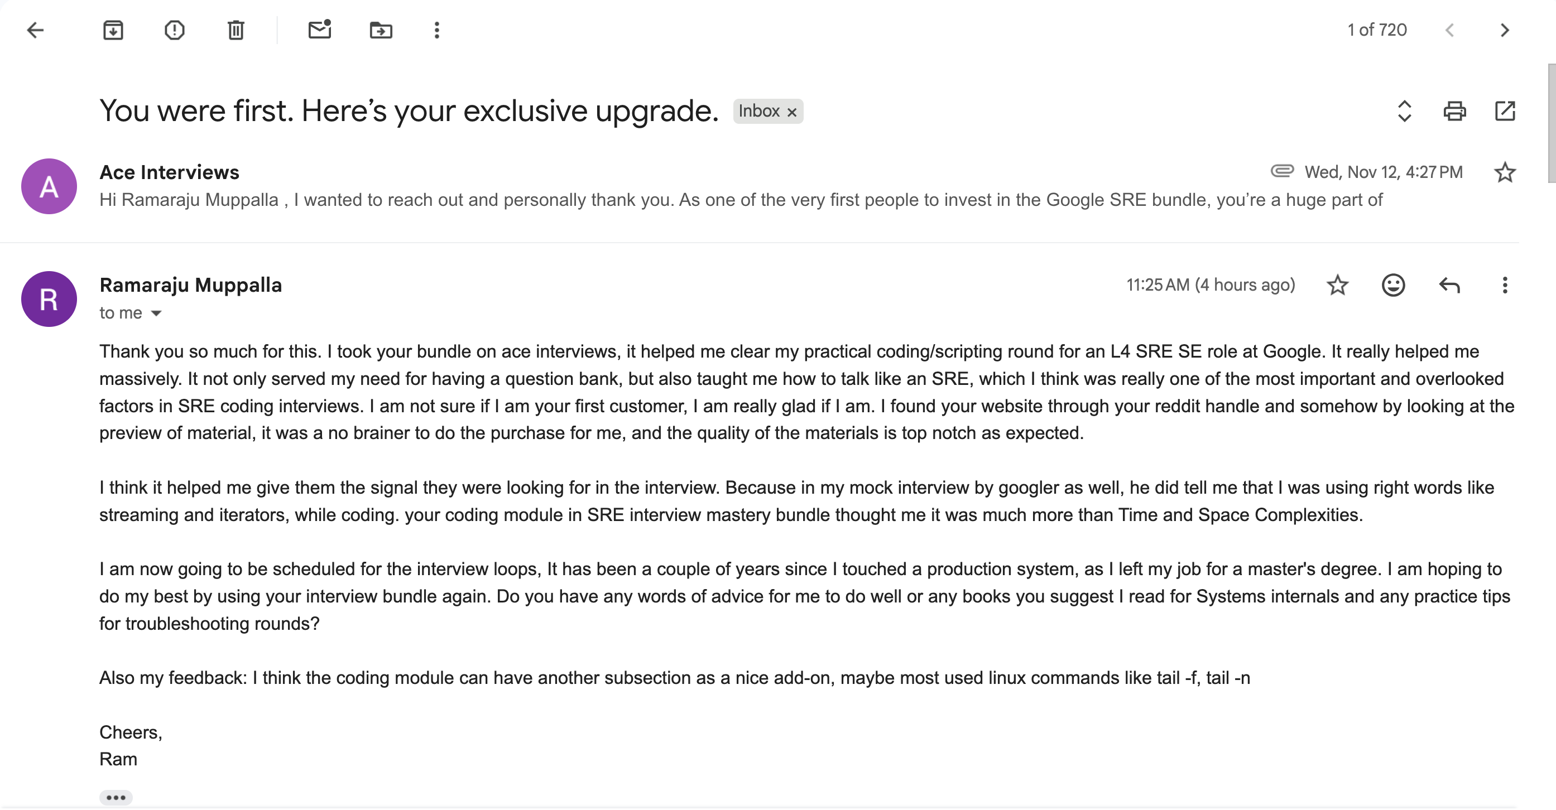Remove the Inbox label from conversation

[792, 112]
